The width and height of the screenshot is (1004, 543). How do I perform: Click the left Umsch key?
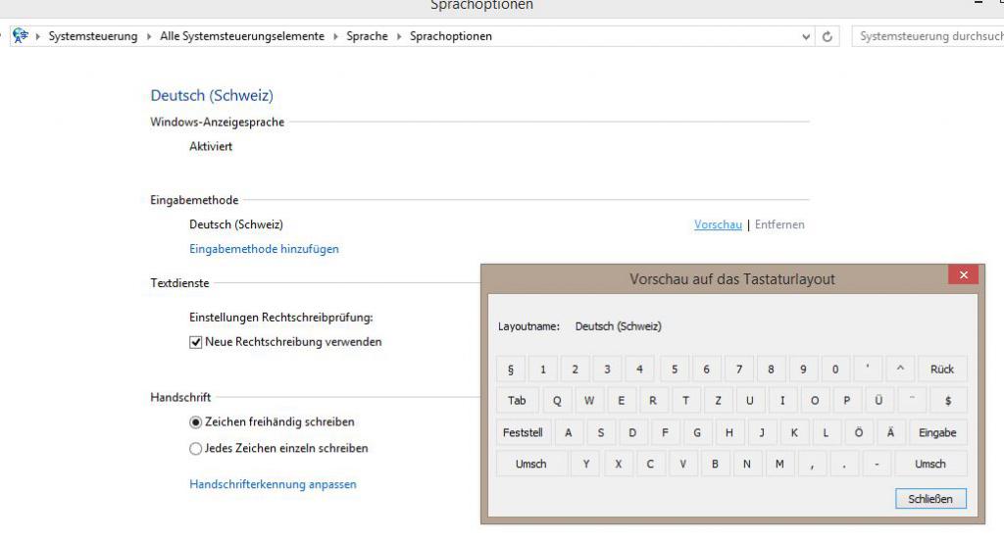530,464
